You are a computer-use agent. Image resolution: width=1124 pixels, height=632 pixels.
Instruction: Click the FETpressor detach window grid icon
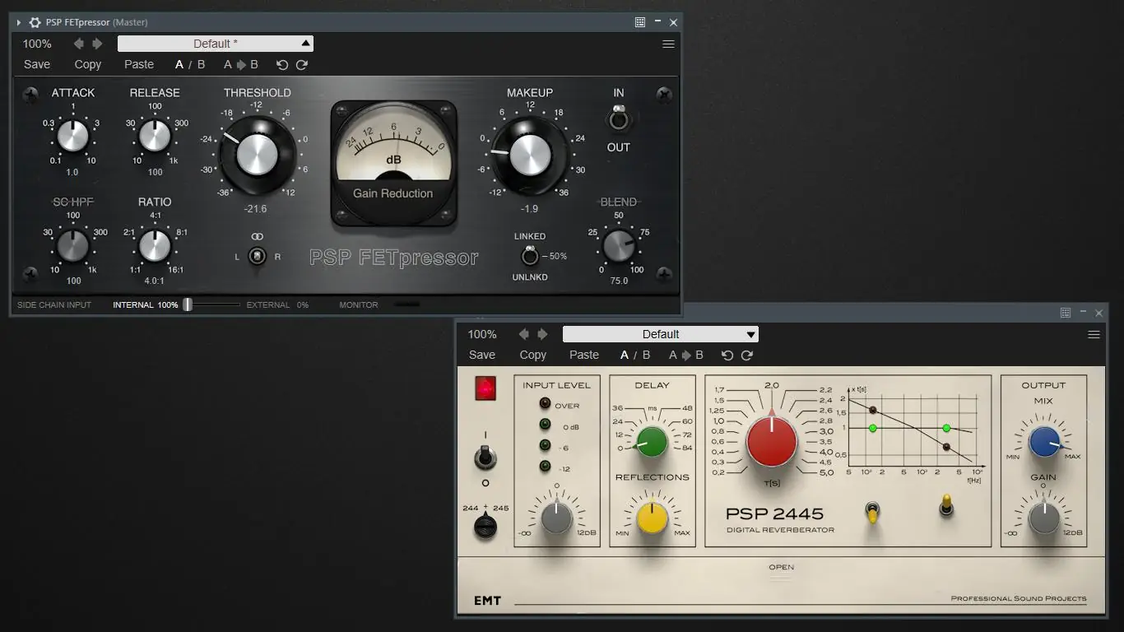point(640,22)
